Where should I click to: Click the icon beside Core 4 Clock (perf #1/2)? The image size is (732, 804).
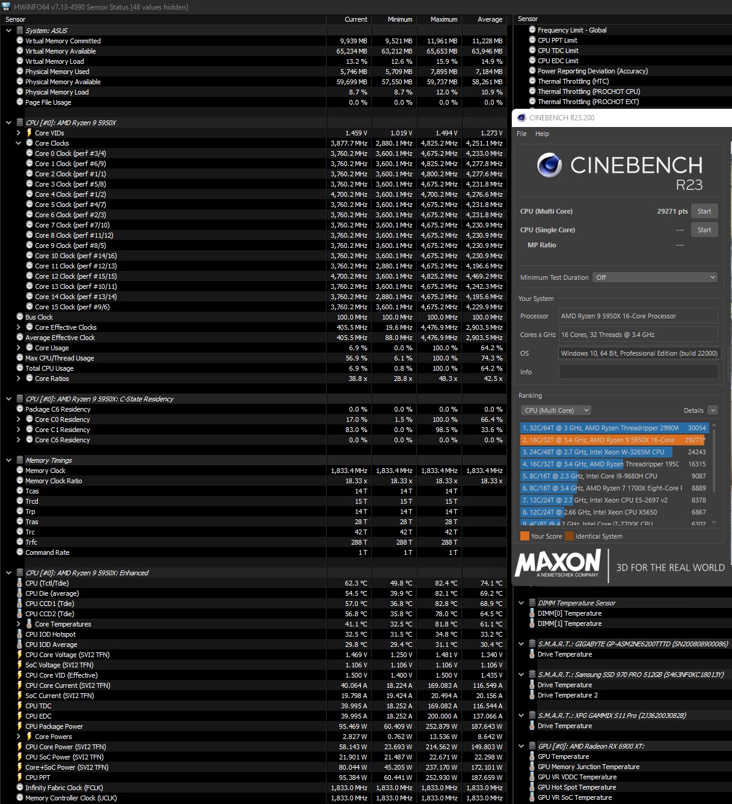pyautogui.click(x=29, y=194)
